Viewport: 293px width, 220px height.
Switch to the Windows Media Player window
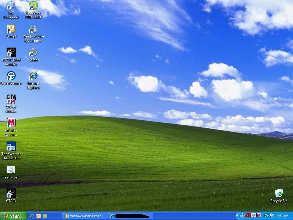84,216
